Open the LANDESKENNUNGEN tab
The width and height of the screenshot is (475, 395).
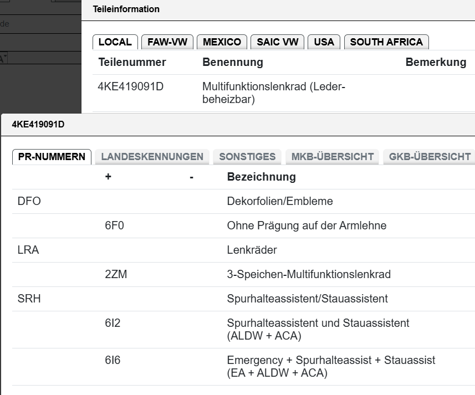152,157
